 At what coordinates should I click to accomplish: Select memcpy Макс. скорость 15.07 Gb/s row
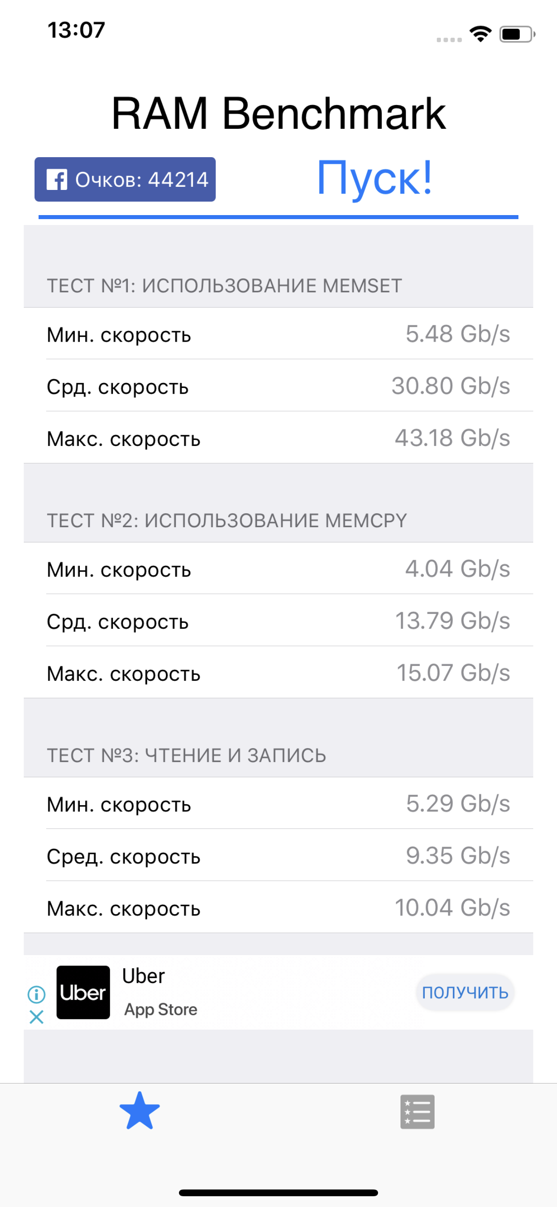tap(278, 672)
